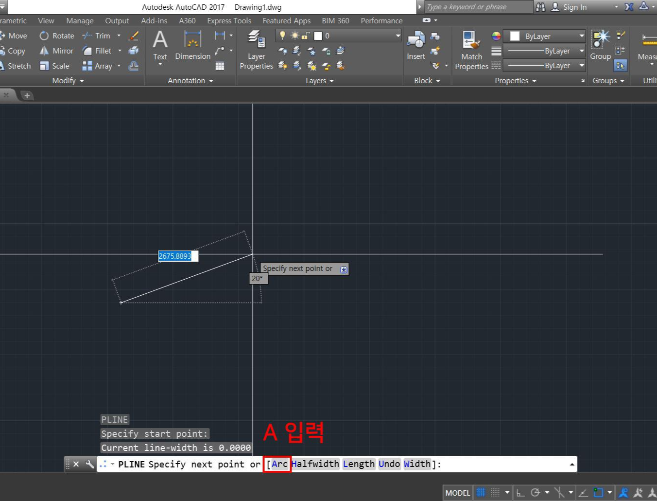Toggle layer 0 on/off lightbulb
The height and width of the screenshot is (501, 657).
282,36
